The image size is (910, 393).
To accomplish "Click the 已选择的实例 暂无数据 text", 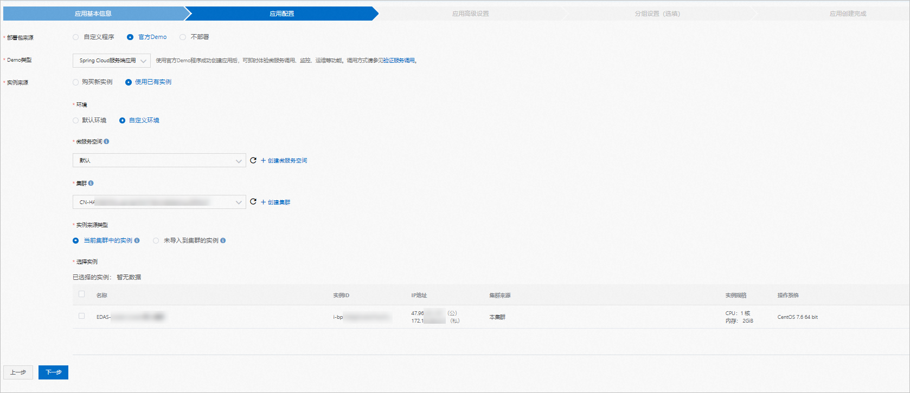I will [107, 277].
